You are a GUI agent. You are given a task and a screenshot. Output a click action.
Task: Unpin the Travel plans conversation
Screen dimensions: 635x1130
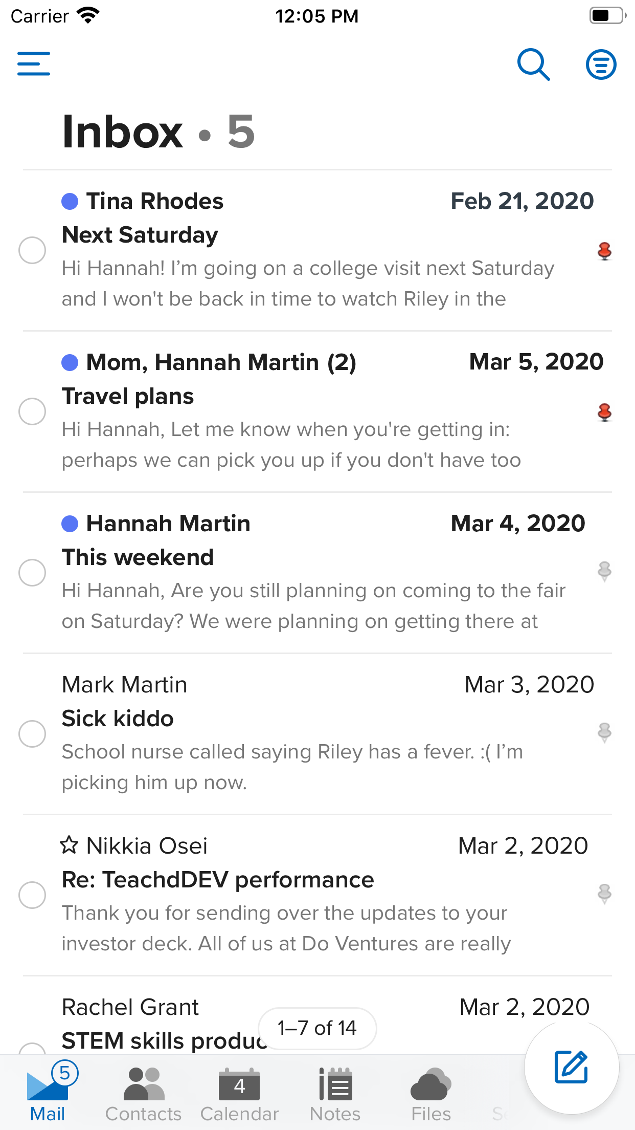[604, 412]
